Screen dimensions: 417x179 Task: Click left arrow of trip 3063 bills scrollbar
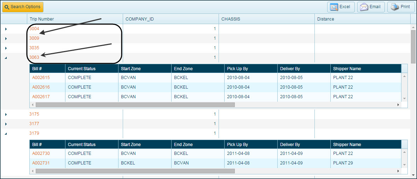pos(33,105)
